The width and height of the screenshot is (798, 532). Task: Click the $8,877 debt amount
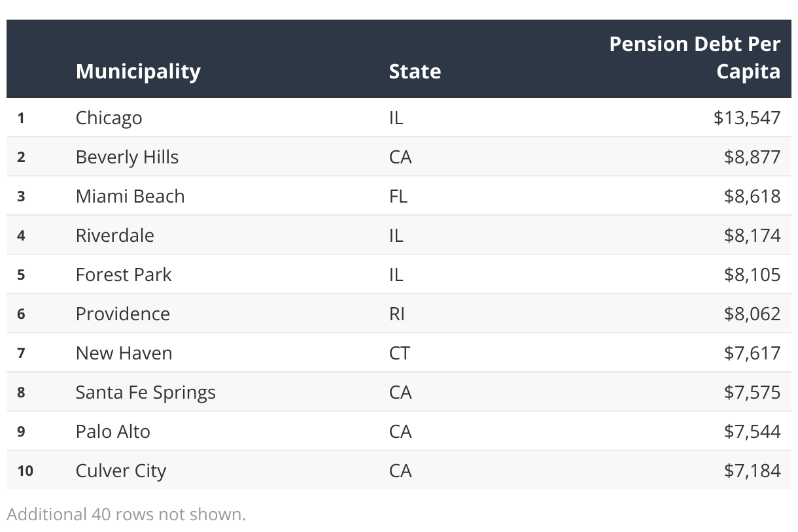coord(752,157)
